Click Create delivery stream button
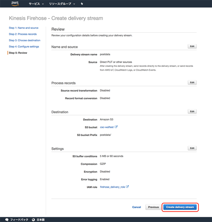Image resolution: width=212 pixels, height=222 pixels. (180, 207)
